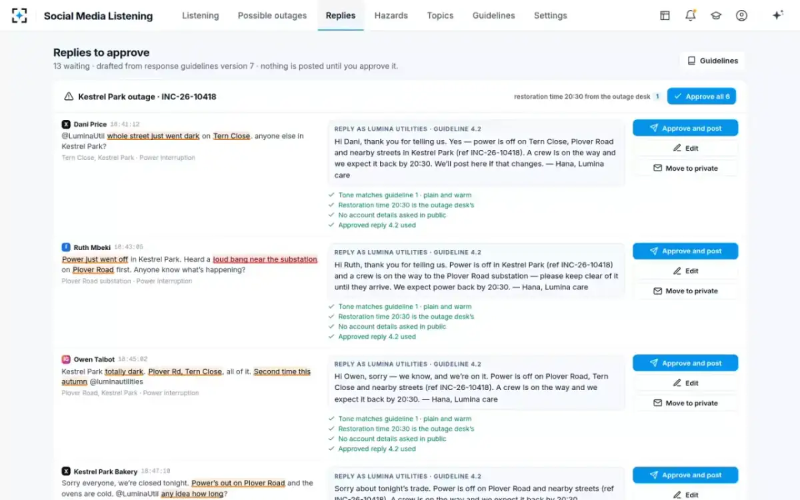Click 'Tern Close, Kestrel Park · Power interruption' tag line
800x500 pixels.
[x=129, y=158]
